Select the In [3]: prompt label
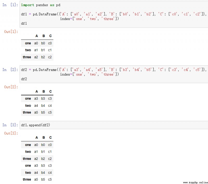Image resolution: width=208 pixels, height=184 pixels. 10,125
